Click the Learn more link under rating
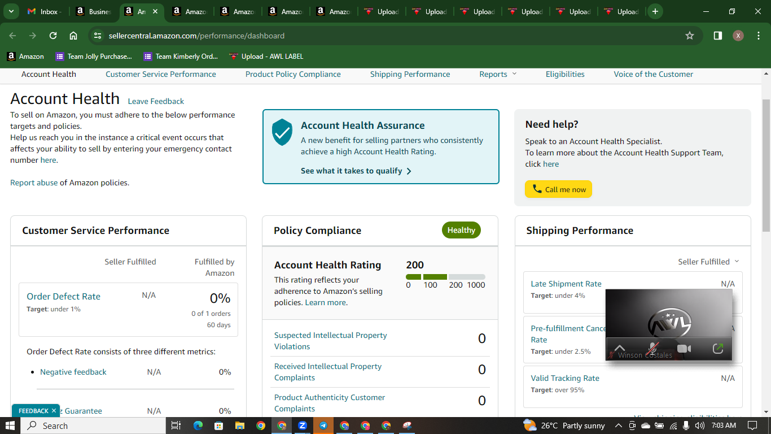This screenshot has width=771, height=434. tap(325, 302)
